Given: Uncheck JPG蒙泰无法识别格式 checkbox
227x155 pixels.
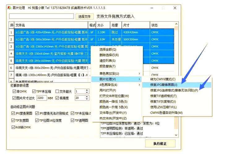Looking at the screenshot, I should tap(37, 113).
